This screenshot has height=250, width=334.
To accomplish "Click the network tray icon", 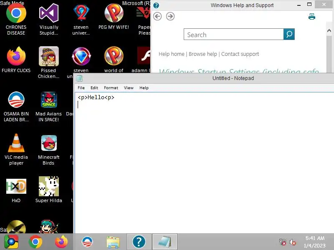I will (x=283, y=242).
